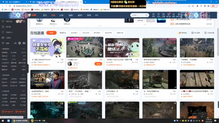Click the 开播 start-streaming icon

(x=163, y=15)
